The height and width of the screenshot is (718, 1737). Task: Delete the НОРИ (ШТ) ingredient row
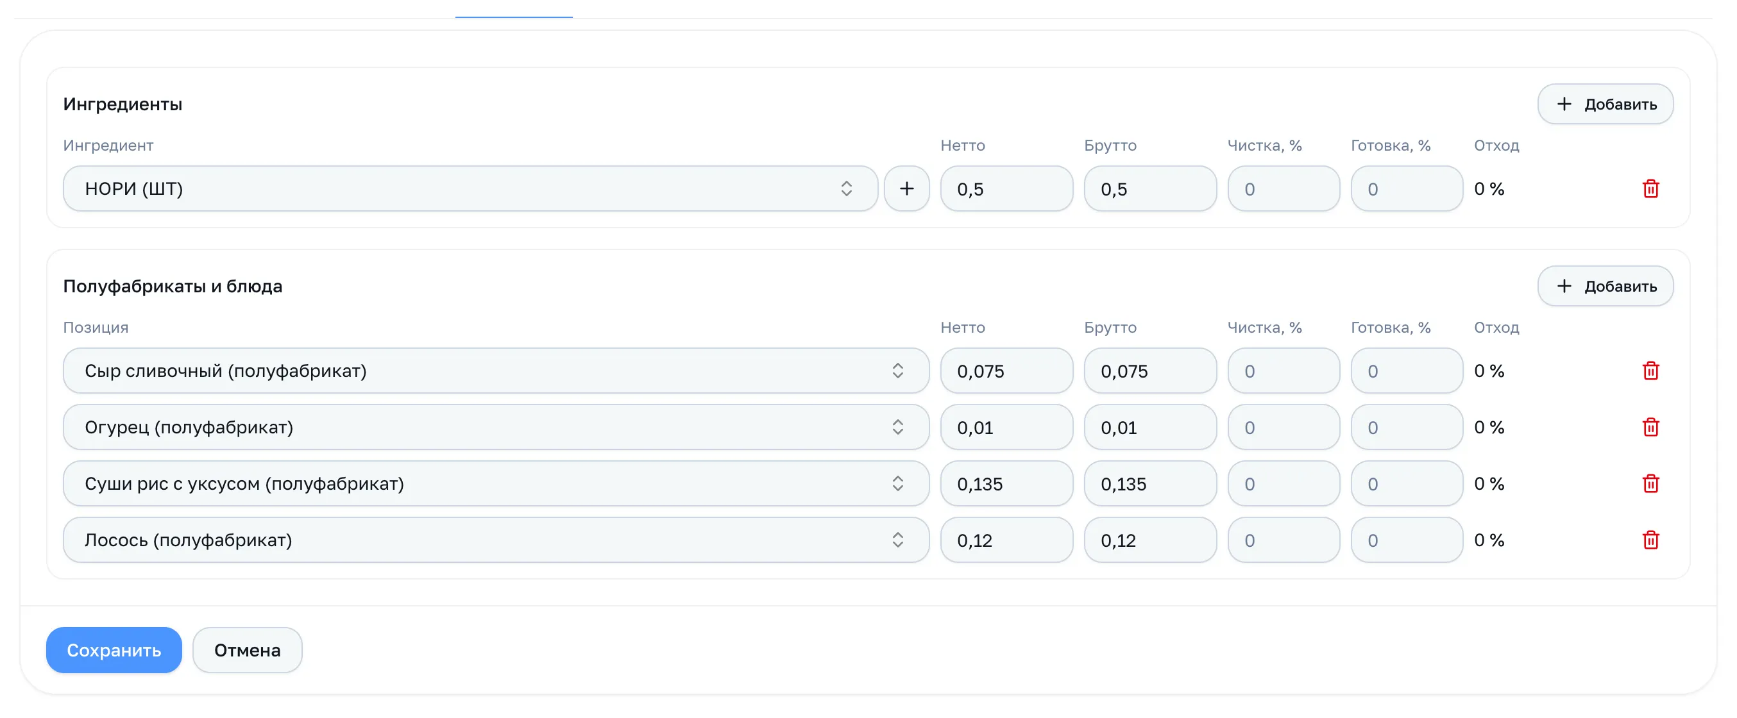point(1650,188)
